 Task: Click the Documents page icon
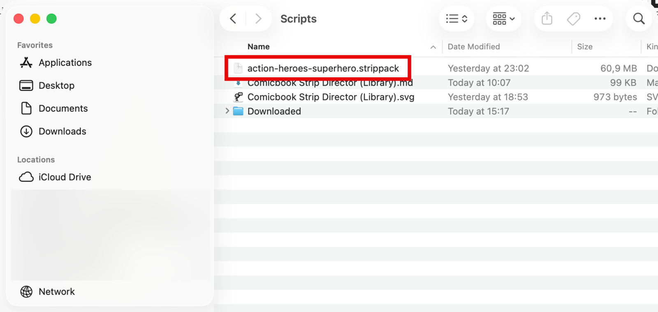click(x=26, y=108)
